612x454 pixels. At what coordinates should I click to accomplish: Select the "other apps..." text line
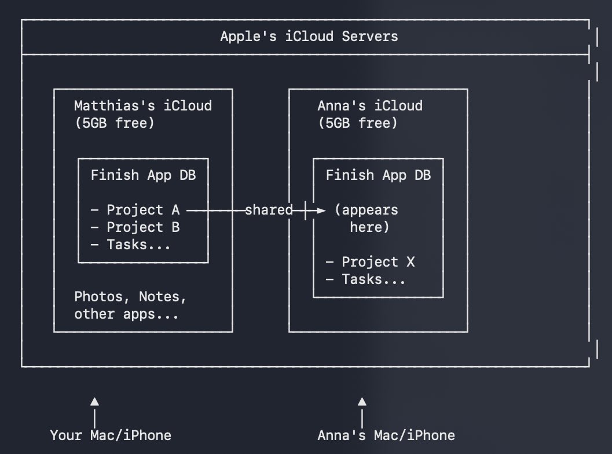(126, 314)
